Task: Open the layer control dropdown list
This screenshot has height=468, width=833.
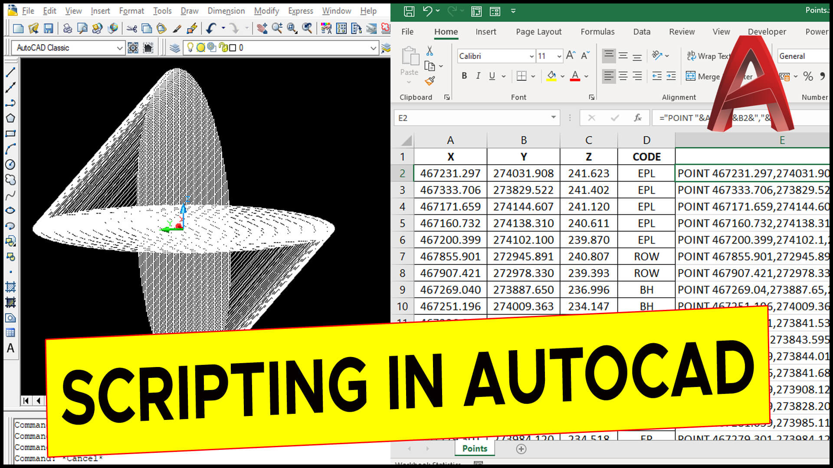Action: tap(373, 48)
